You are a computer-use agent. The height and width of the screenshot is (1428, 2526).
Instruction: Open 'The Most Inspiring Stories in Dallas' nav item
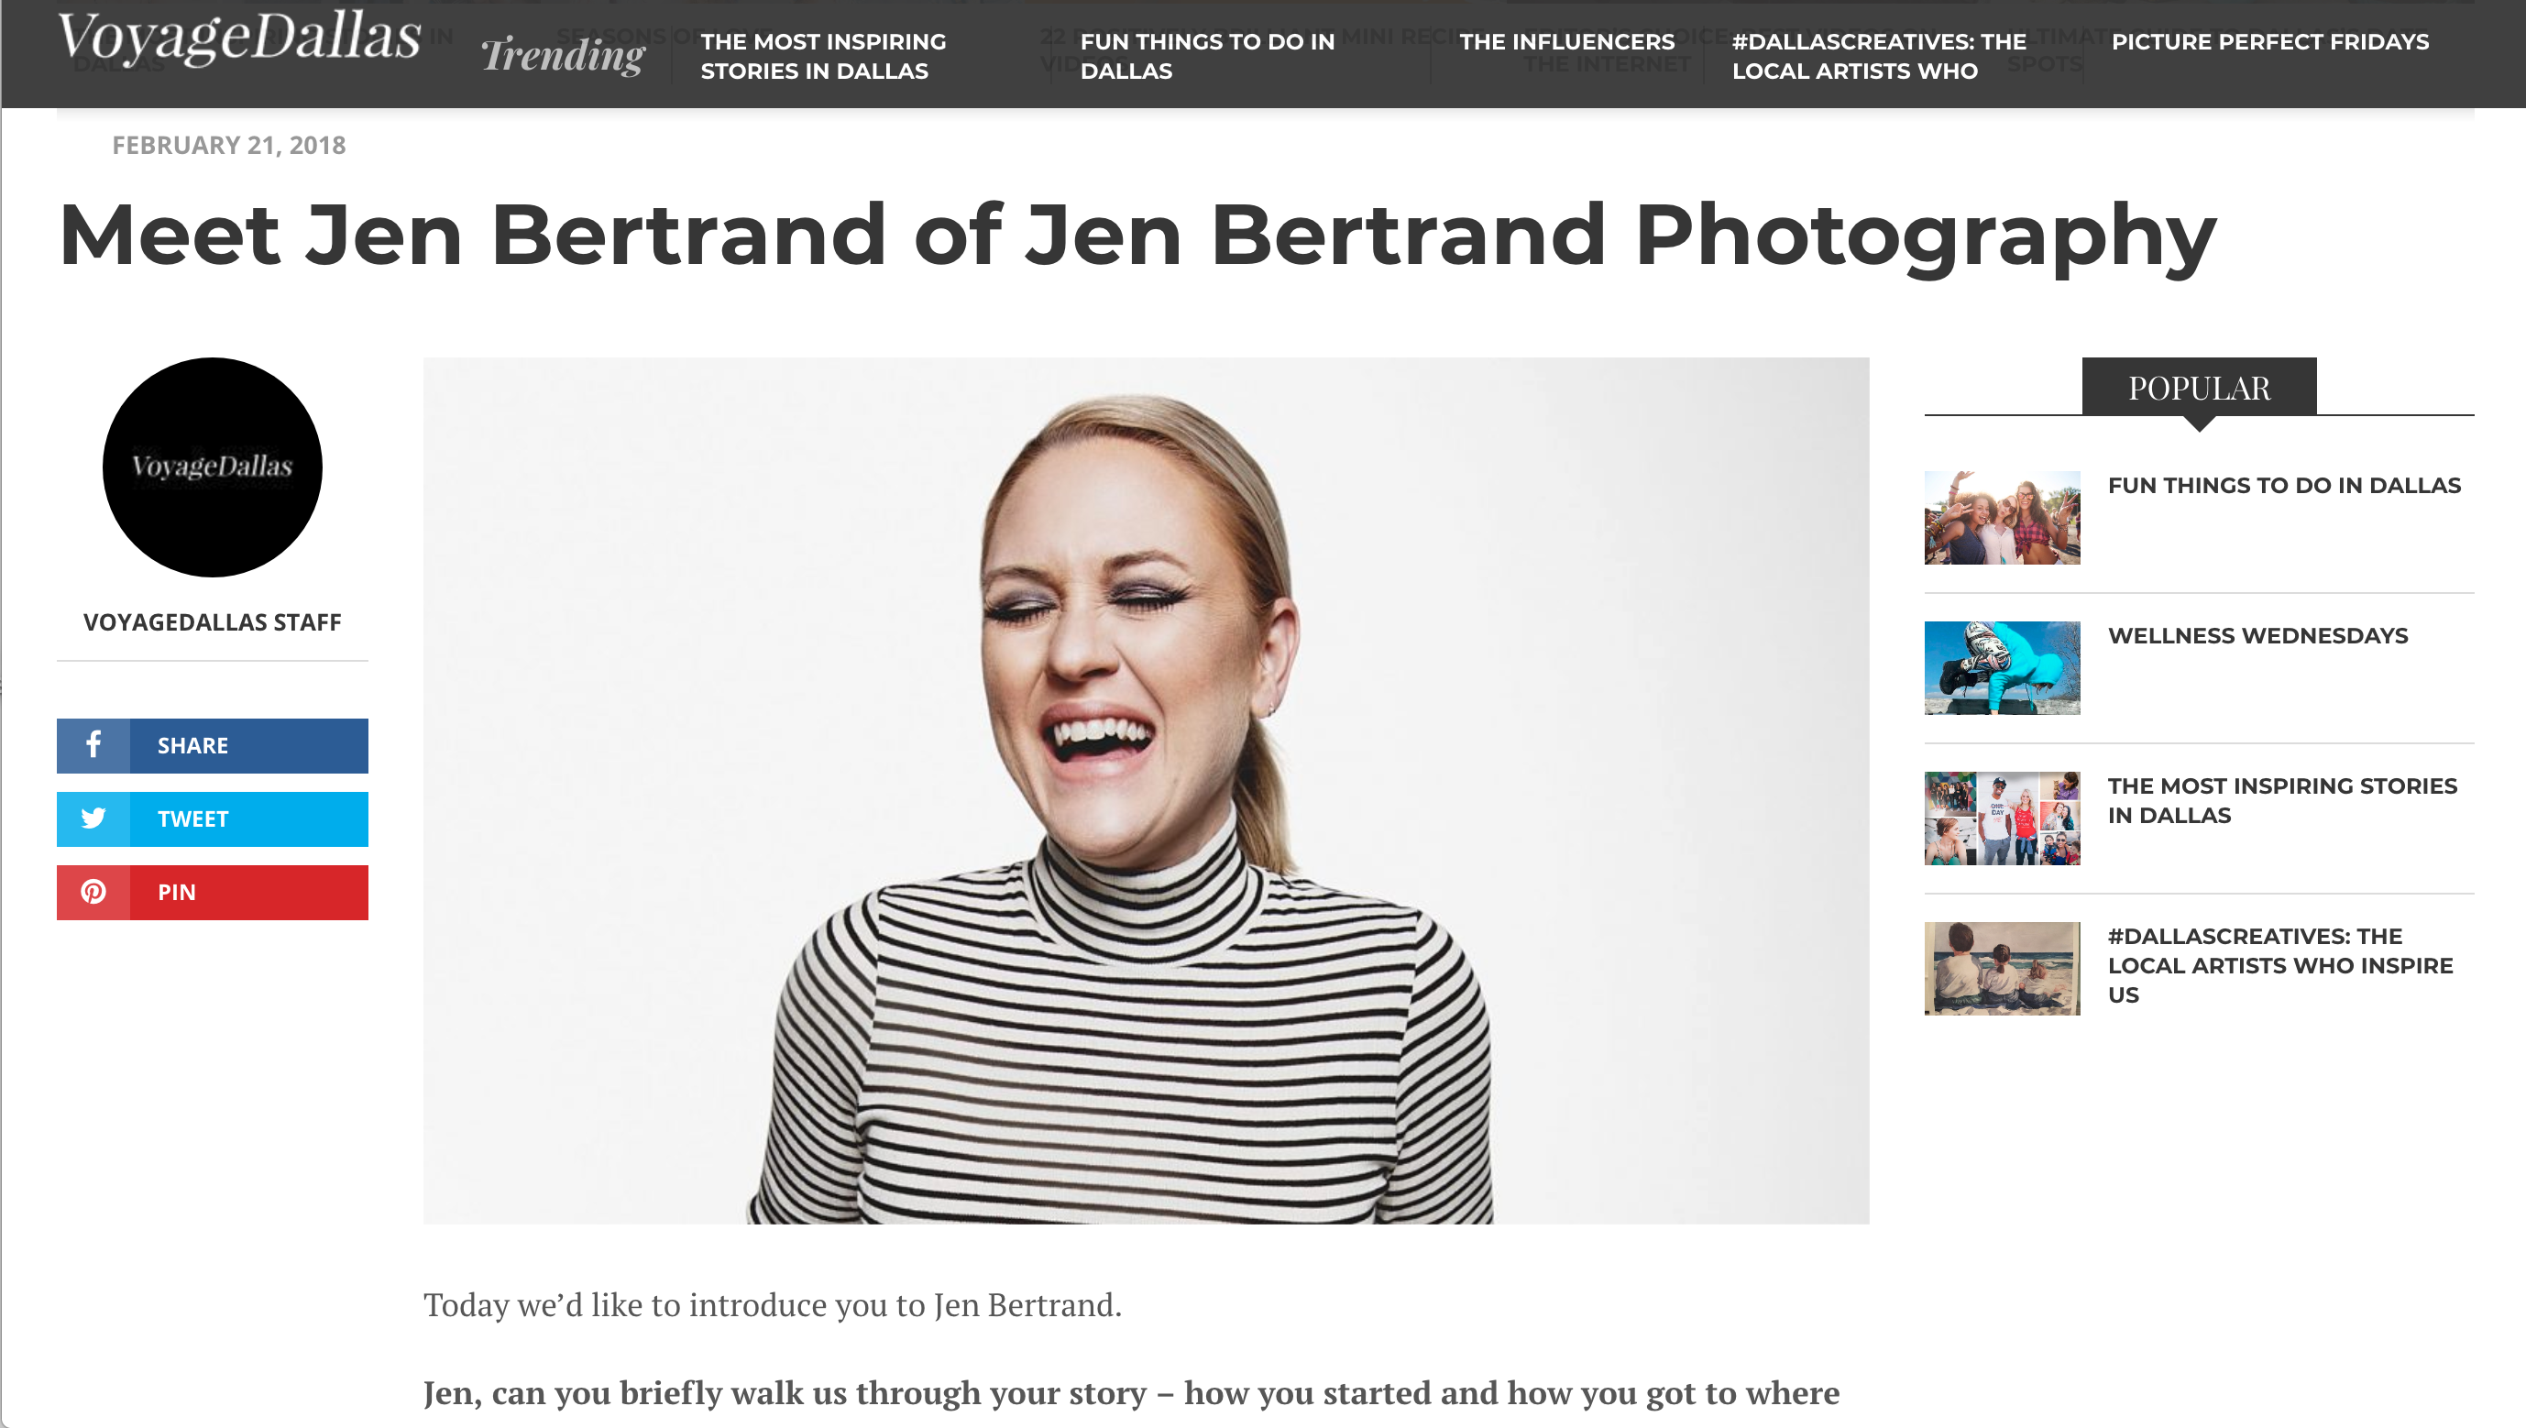(825, 56)
